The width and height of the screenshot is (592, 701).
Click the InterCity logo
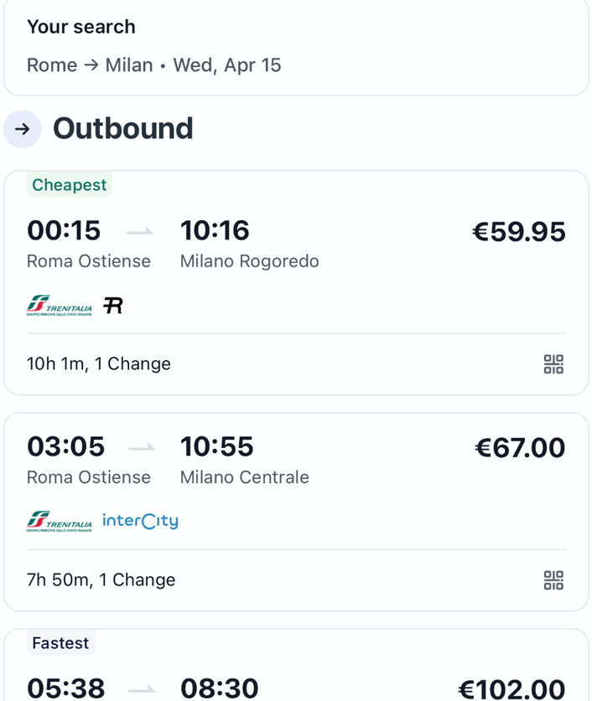click(141, 521)
